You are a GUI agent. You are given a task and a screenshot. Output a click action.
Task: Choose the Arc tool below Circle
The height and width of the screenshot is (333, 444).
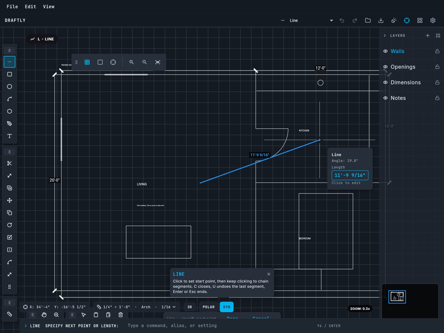(10, 99)
